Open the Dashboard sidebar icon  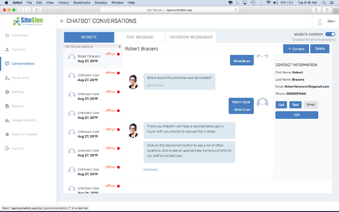click(7, 35)
